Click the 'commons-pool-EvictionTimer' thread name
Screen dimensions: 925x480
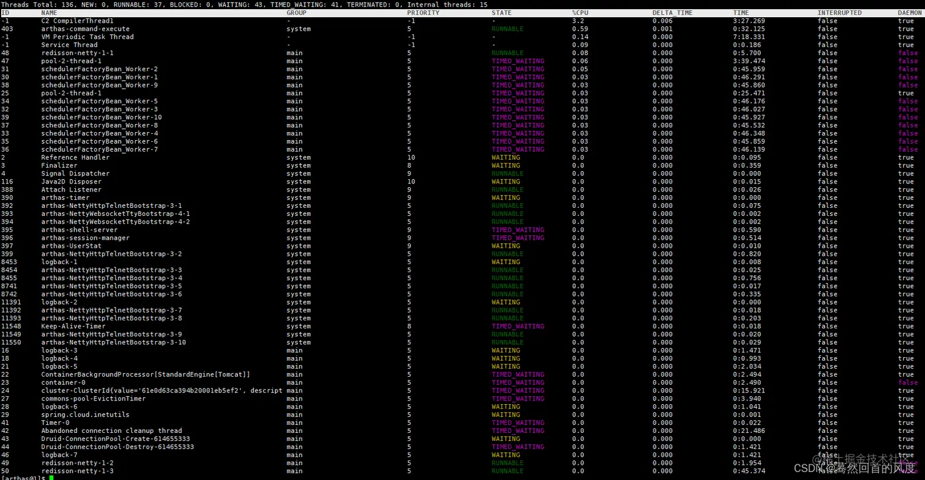[94, 399]
